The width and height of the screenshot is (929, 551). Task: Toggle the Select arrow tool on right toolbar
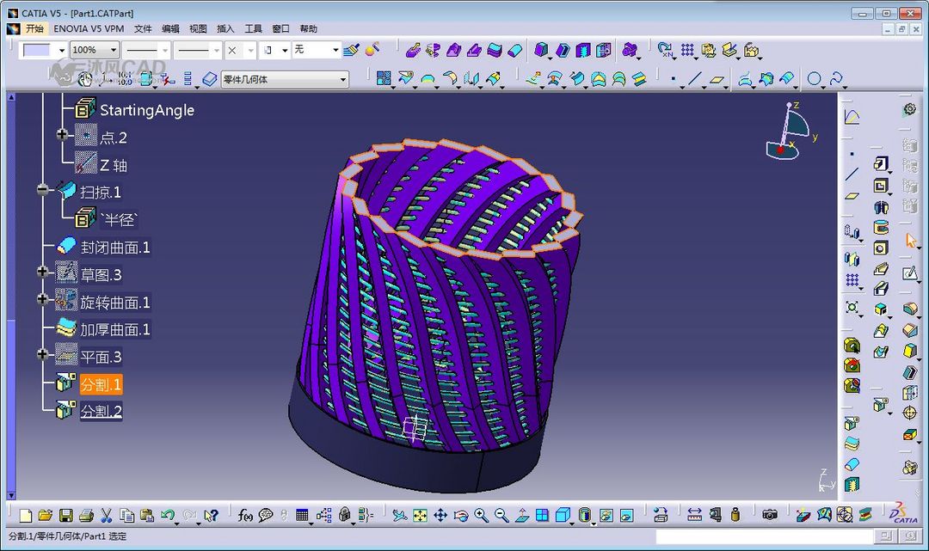[x=911, y=241]
